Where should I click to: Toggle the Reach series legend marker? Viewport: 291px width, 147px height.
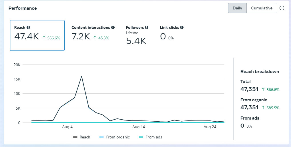click(x=75, y=137)
